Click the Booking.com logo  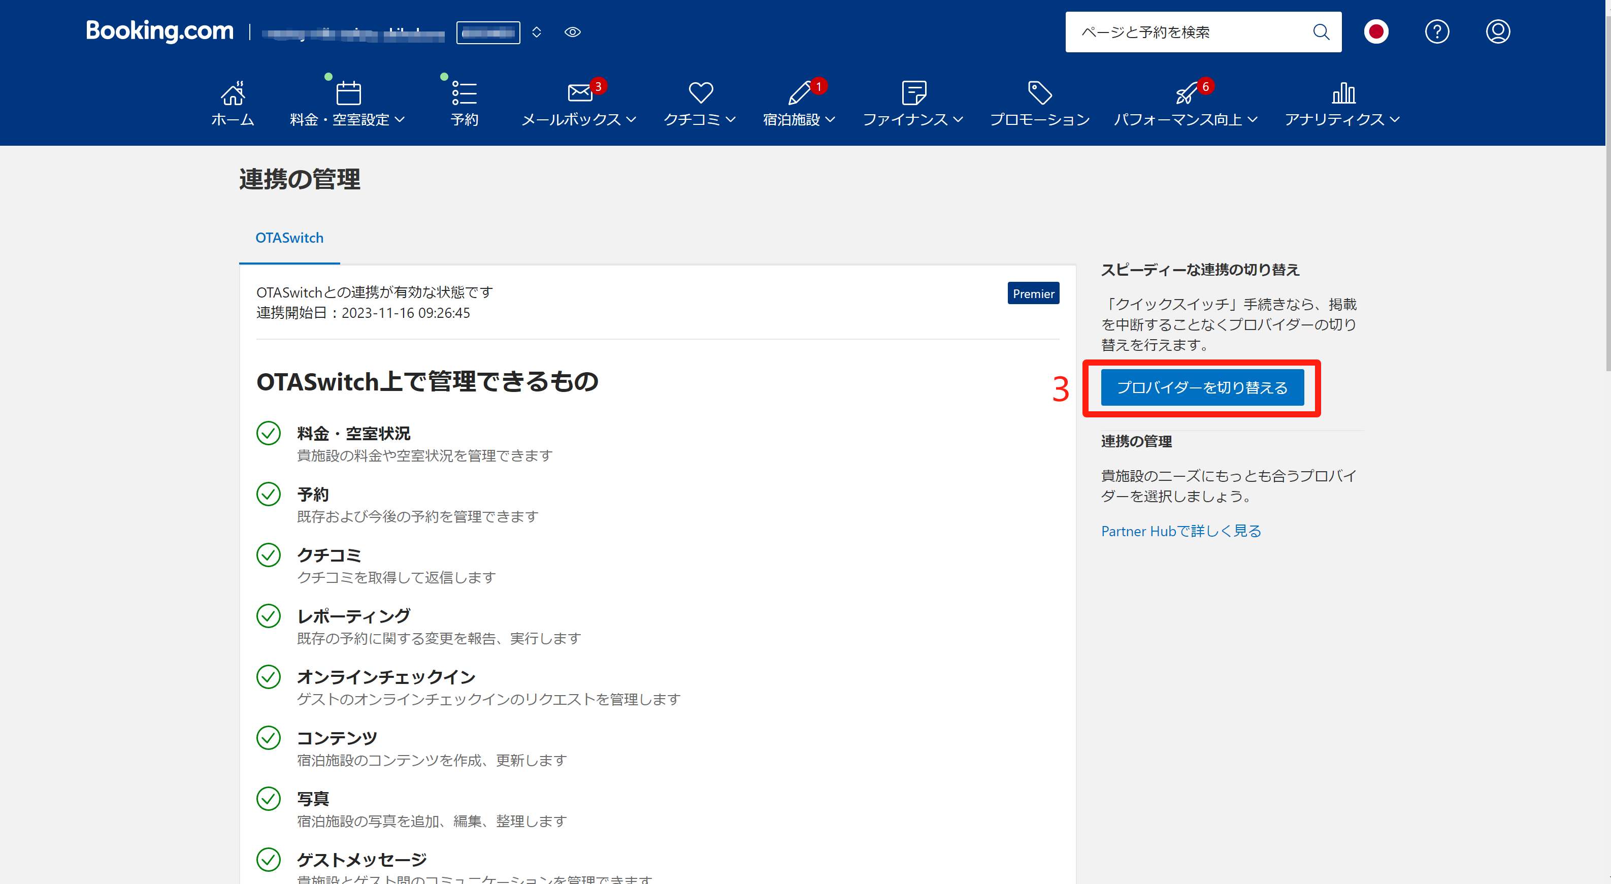pos(159,30)
